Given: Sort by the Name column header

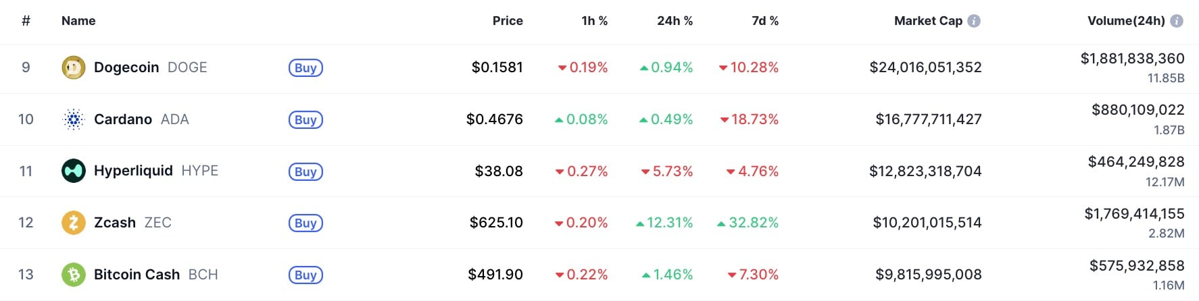Looking at the screenshot, I should pos(78,21).
